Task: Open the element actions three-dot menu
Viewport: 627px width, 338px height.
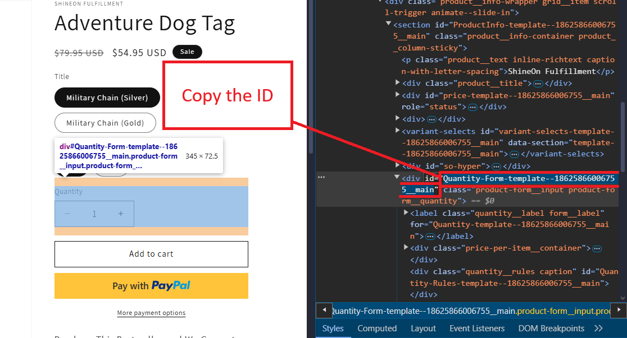Action: [321, 177]
